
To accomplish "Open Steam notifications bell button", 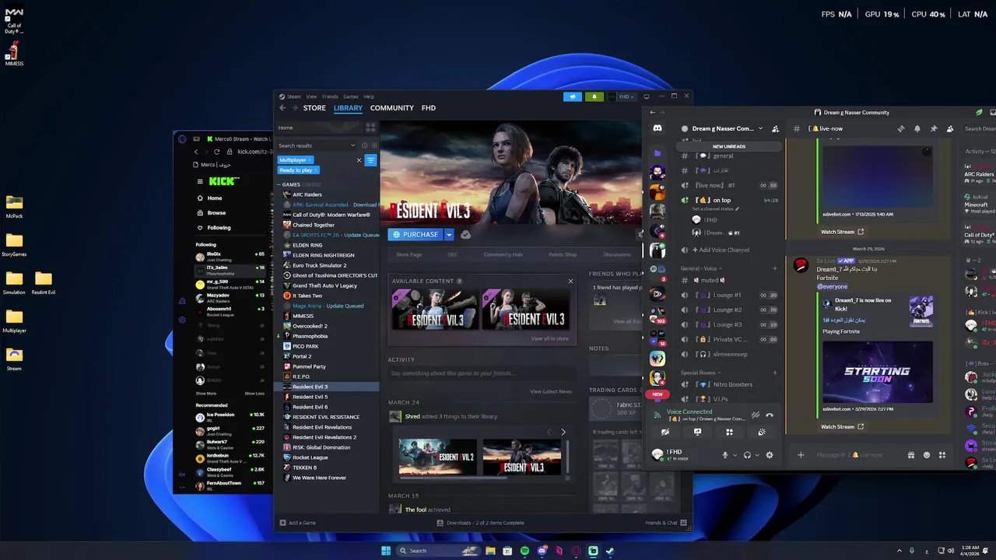I will (x=594, y=96).
